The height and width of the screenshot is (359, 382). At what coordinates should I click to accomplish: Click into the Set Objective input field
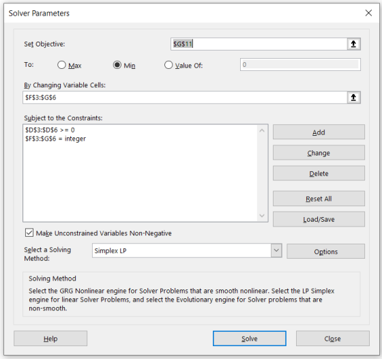coord(259,44)
